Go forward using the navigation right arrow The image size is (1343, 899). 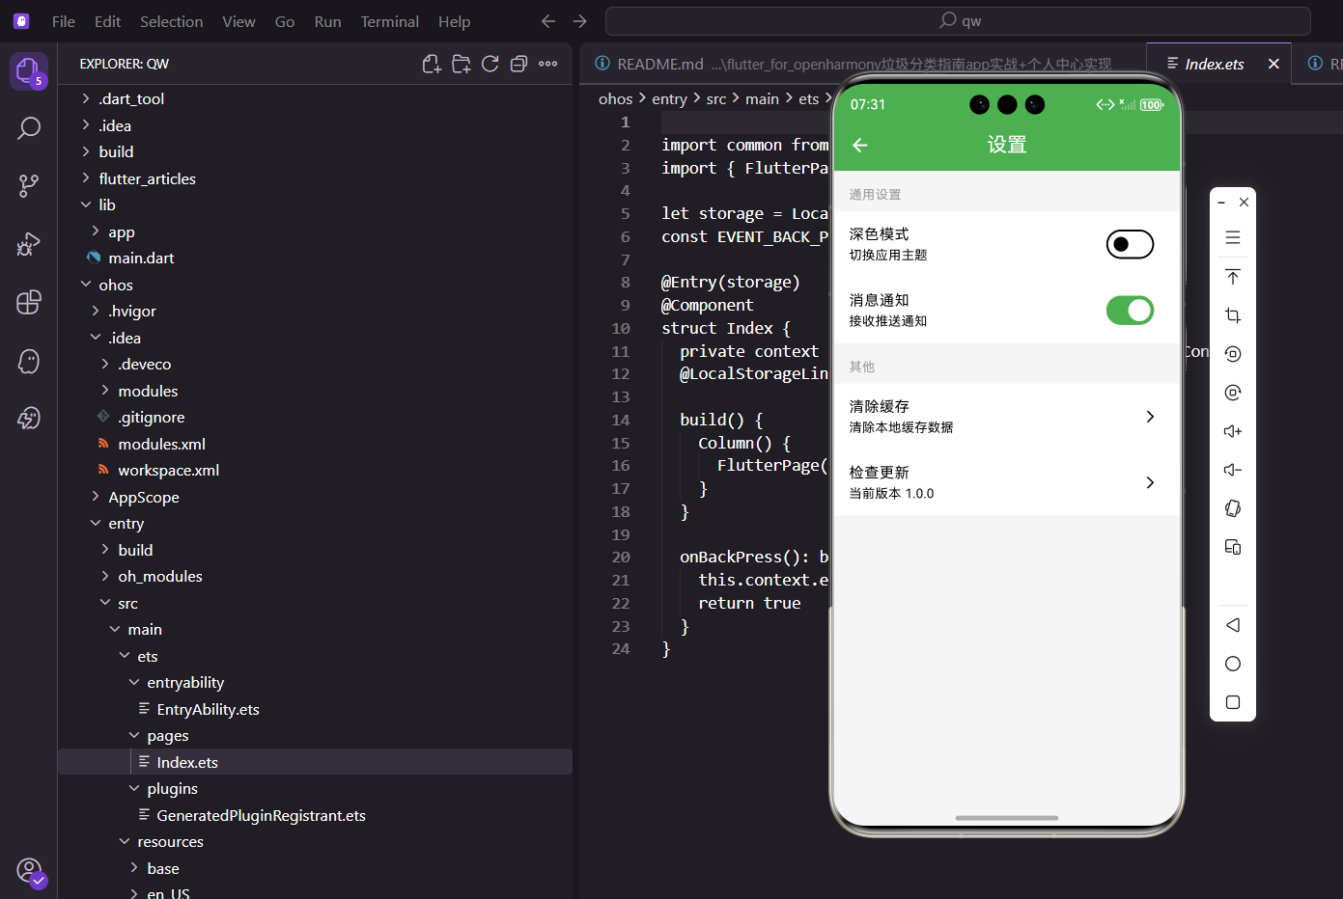pyautogui.click(x=579, y=21)
